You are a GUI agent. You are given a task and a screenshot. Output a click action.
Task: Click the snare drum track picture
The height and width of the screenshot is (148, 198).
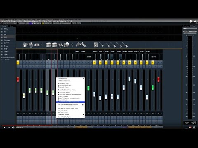[x=37, y=45]
